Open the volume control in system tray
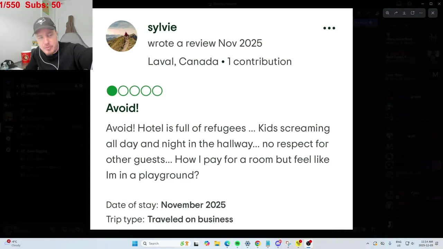Image resolution: width=443 pixels, height=249 pixels. pyautogui.click(x=413, y=243)
